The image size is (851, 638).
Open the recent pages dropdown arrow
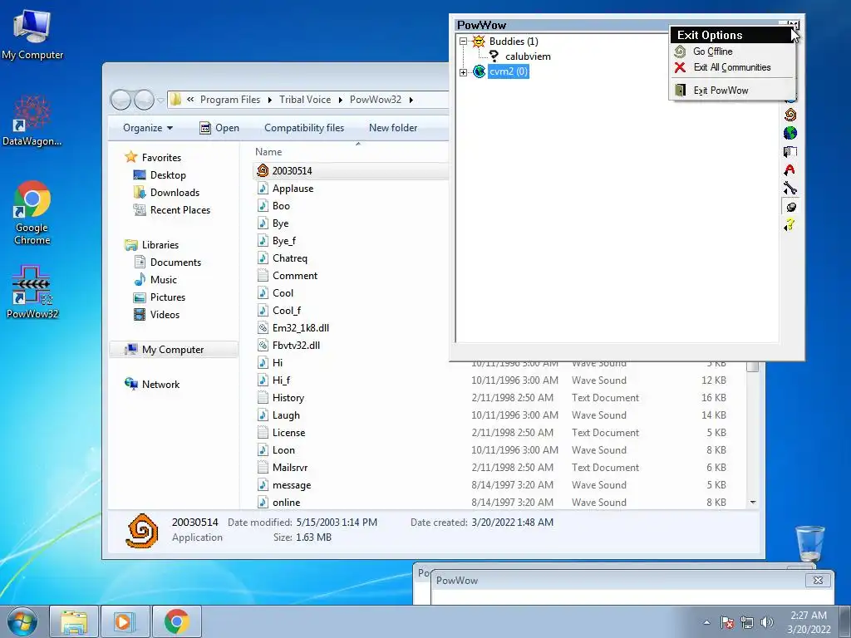pyautogui.click(x=160, y=101)
